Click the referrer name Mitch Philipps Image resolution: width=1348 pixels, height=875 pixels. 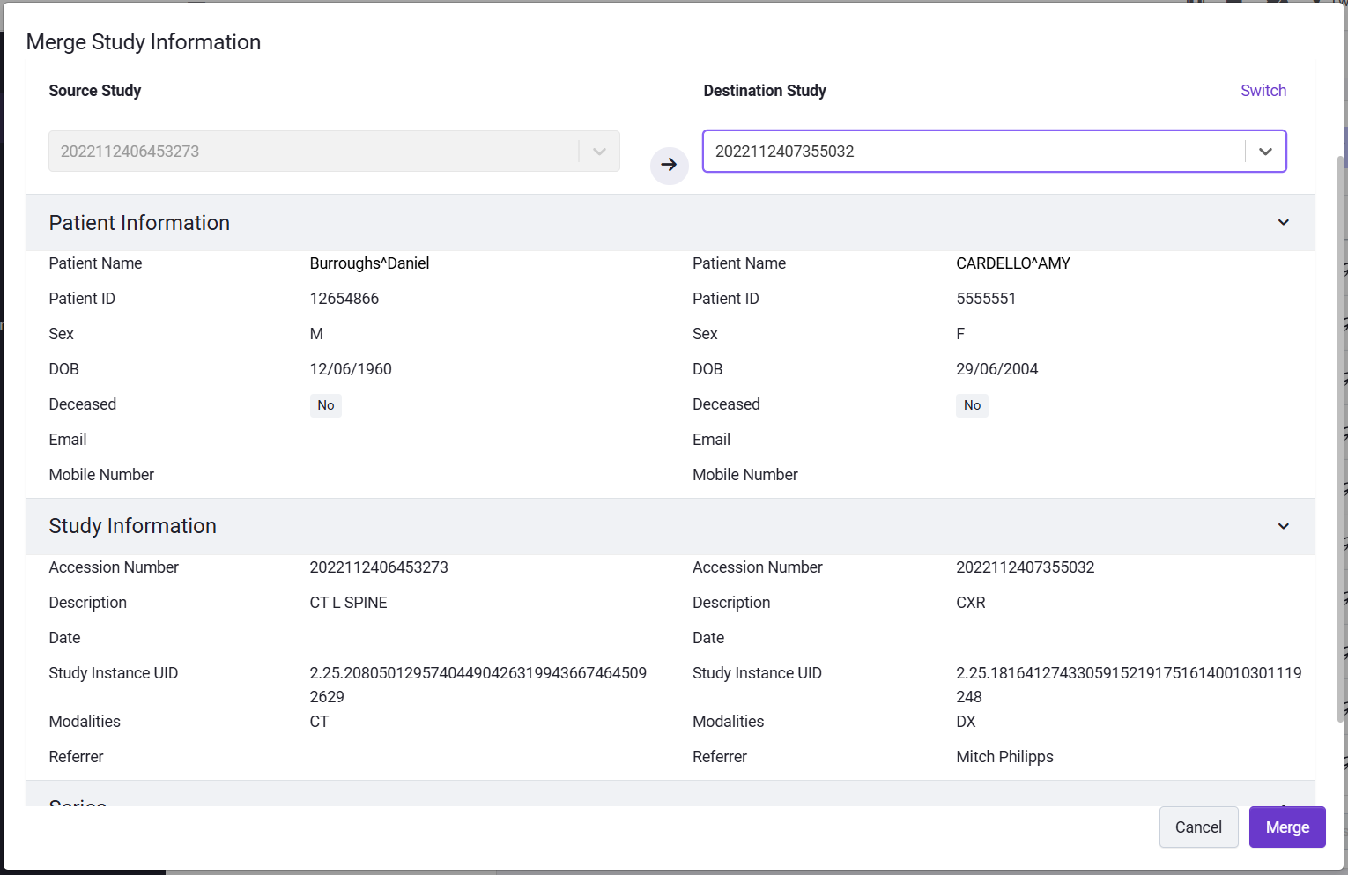(x=1004, y=757)
